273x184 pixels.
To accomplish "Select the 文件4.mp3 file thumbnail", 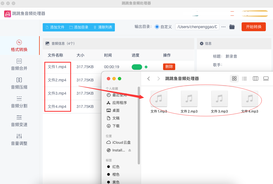I will pyautogui.click(x=250, y=98).
